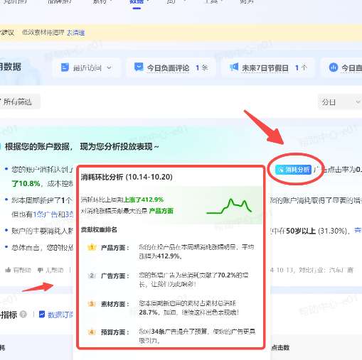The width and height of the screenshot is (362, 360).
Task: Click the green 了10.8% text
Action: pyautogui.click(x=26, y=184)
